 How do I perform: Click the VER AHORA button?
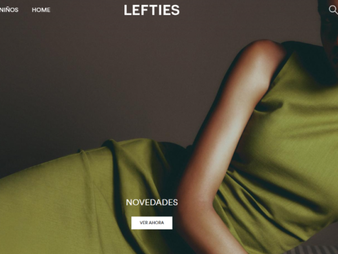(x=152, y=223)
